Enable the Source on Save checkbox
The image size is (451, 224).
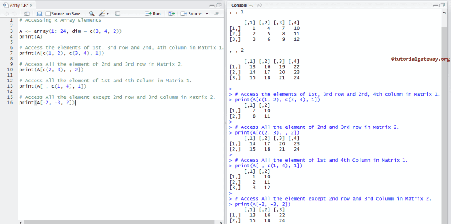(x=48, y=13)
